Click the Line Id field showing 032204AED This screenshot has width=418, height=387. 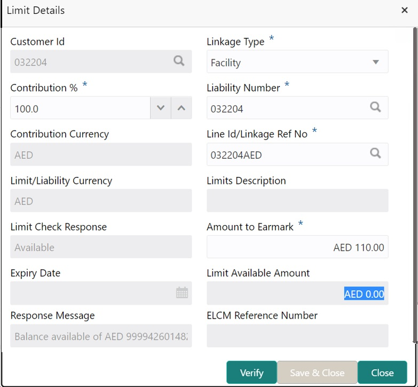297,154
